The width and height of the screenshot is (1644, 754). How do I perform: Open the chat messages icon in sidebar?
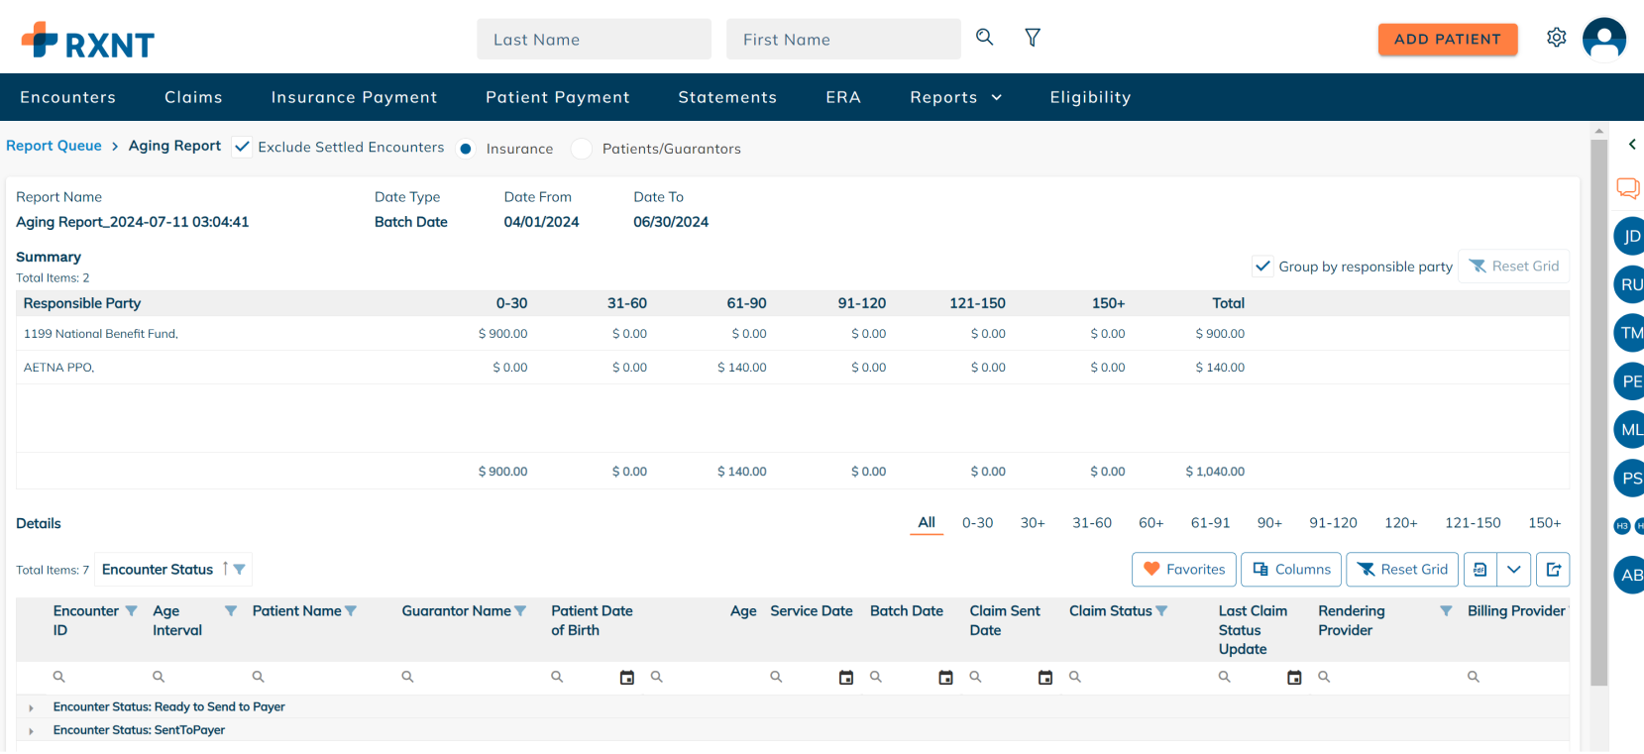[x=1627, y=188]
